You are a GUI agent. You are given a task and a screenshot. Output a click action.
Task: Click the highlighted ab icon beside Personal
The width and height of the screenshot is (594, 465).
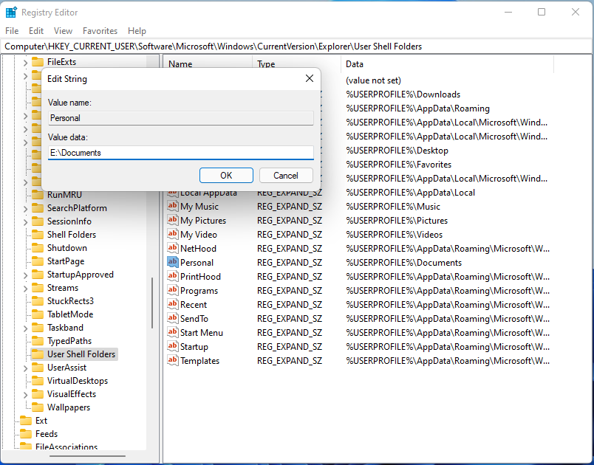pos(173,263)
